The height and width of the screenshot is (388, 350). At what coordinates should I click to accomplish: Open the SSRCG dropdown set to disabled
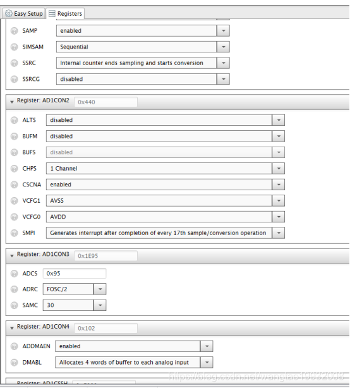click(x=143, y=79)
